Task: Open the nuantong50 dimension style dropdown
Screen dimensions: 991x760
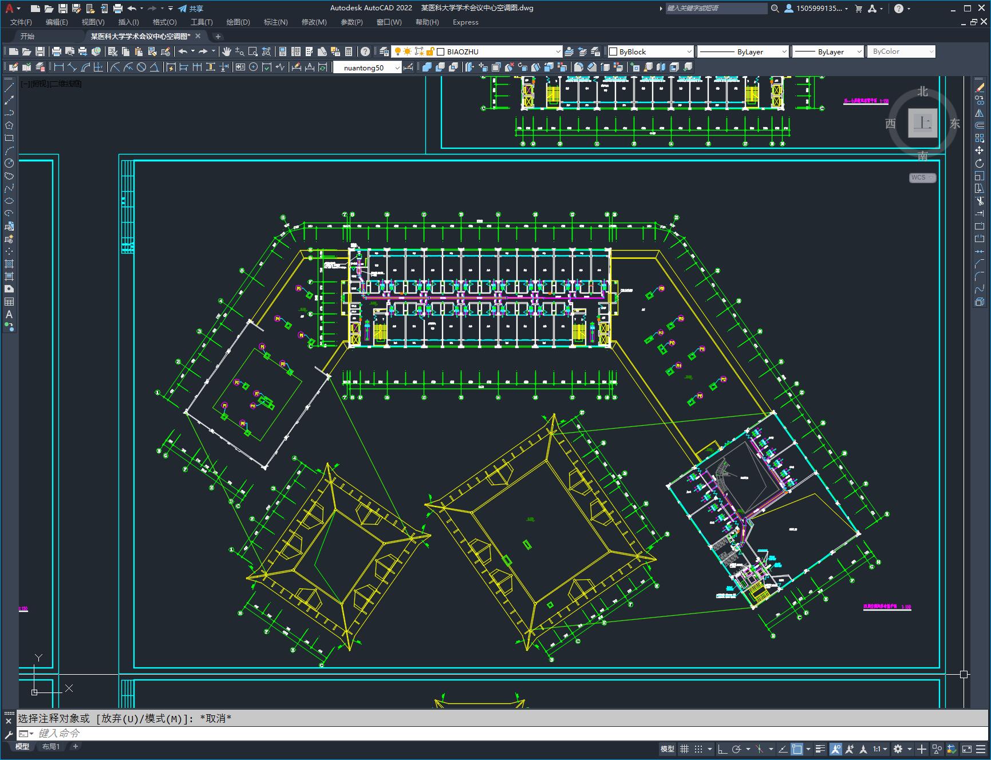Action: [368, 68]
